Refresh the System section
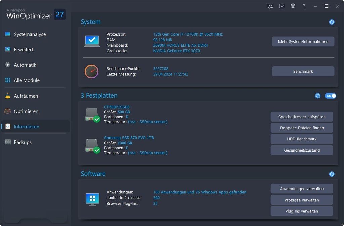 pyautogui.click(x=332, y=22)
